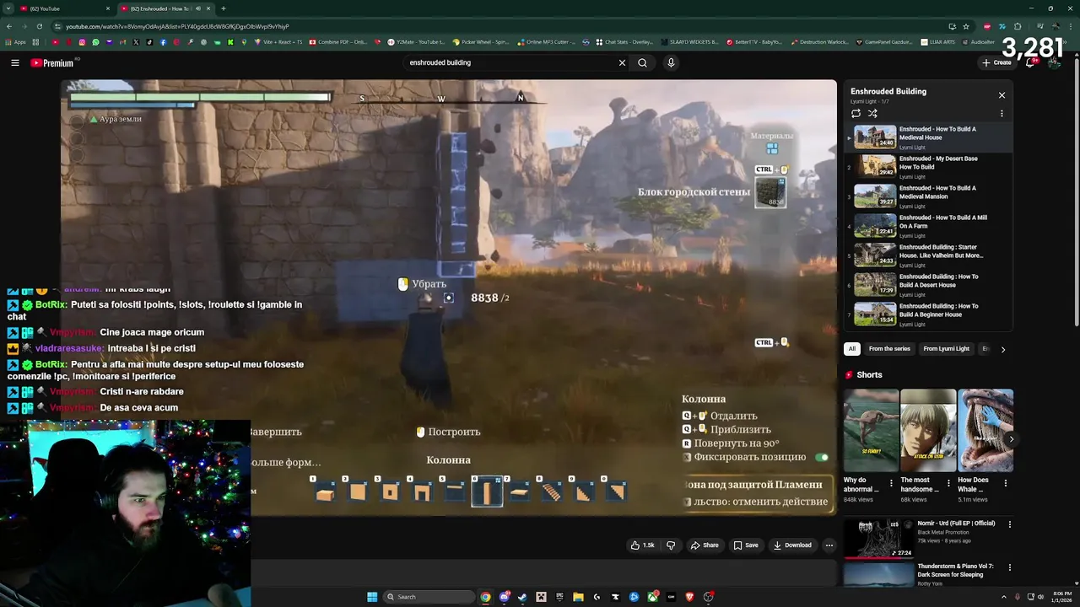The width and height of the screenshot is (1080, 607).
Task: Open the YouTube guide hamburger menu
Action: click(15, 62)
